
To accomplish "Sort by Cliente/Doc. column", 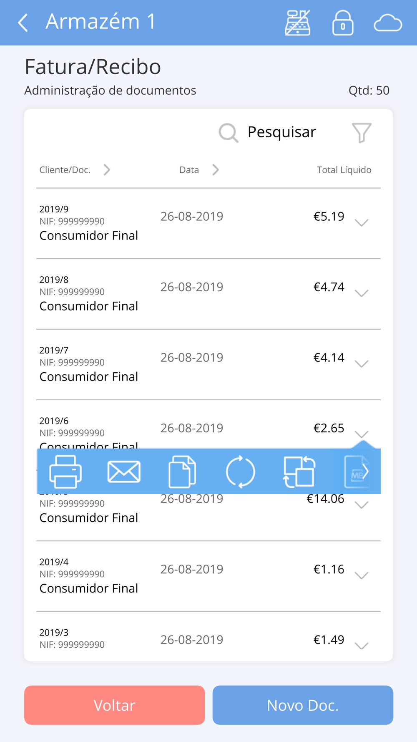I will (x=75, y=170).
